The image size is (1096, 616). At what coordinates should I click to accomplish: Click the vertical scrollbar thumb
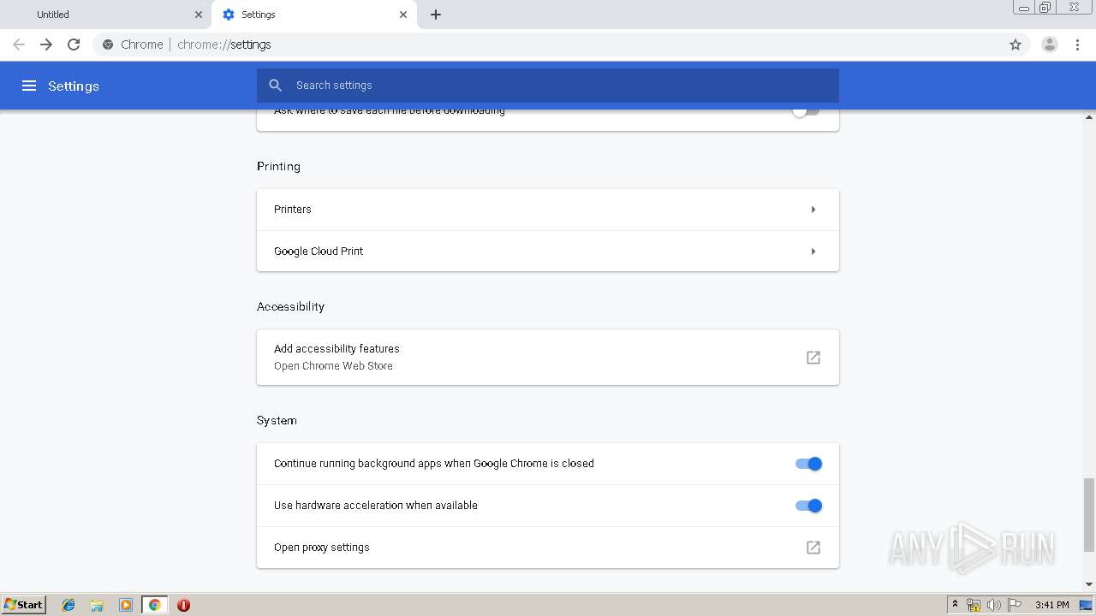pos(1089,515)
